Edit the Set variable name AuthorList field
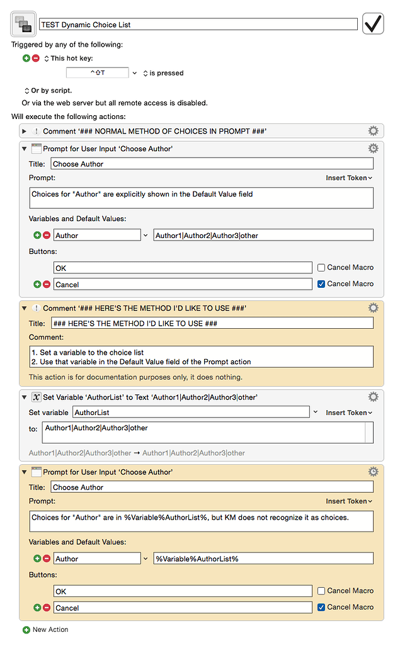395x645 pixels. click(191, 412)
